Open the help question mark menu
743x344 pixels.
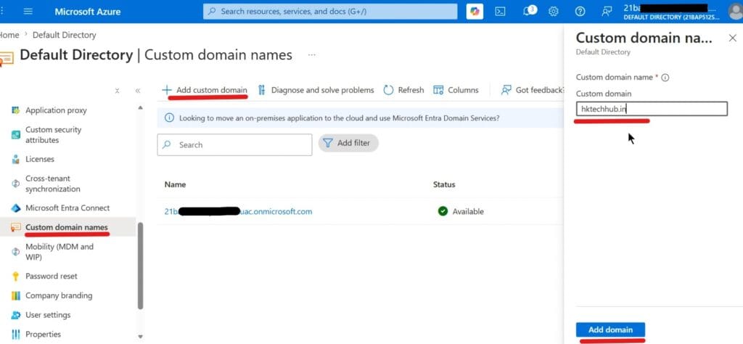click(580, 12)
